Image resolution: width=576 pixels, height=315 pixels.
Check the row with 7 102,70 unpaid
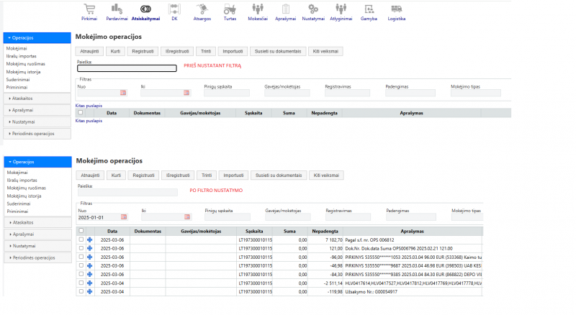(x=81, y=239)
